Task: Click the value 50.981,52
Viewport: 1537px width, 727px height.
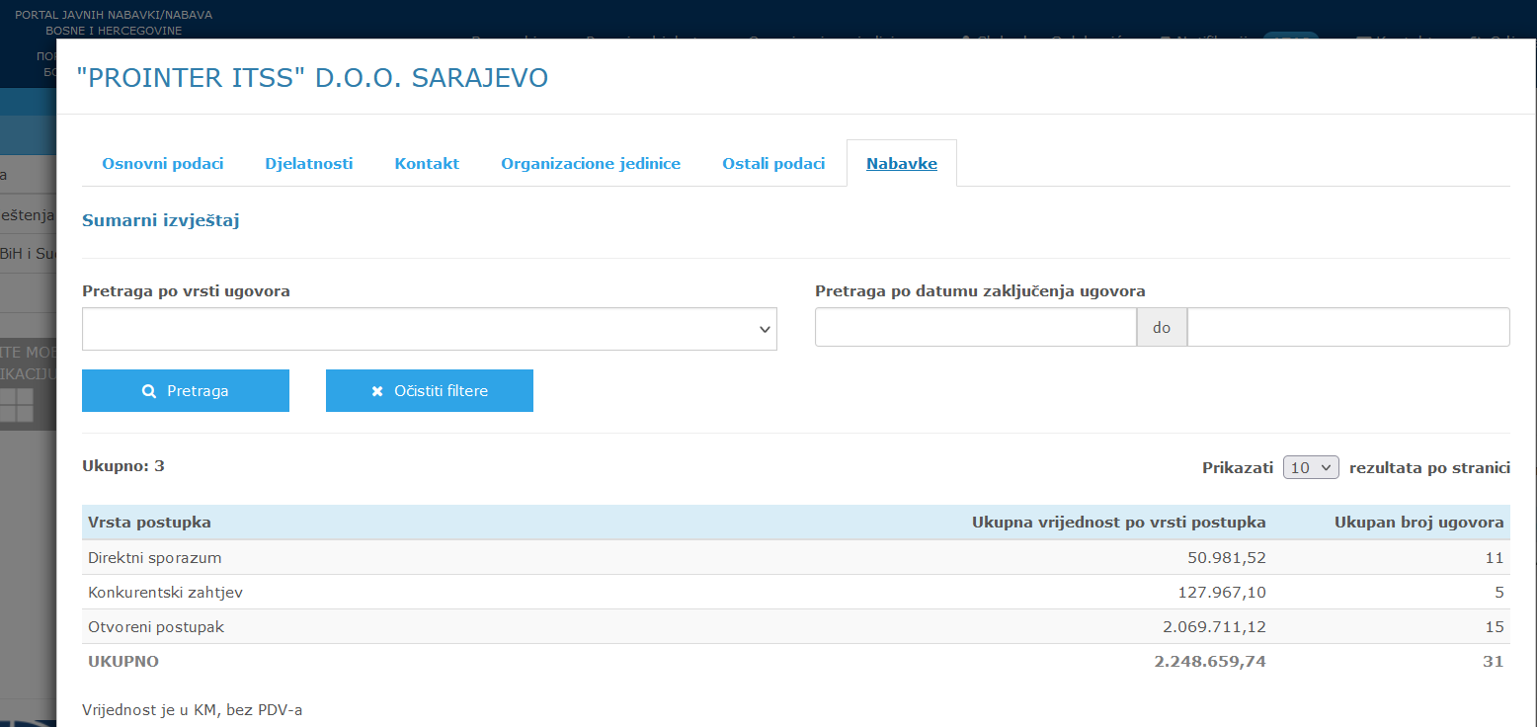Action: coord(1227,557)
